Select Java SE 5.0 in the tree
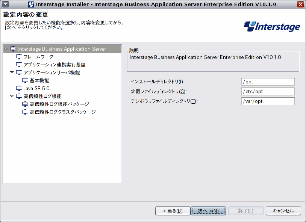 36,88
